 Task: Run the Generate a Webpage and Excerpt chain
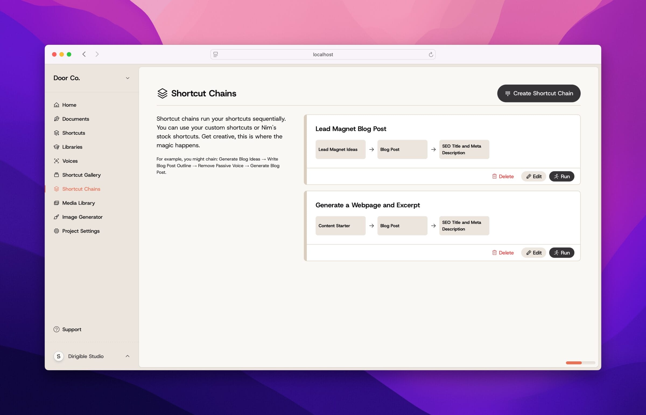point(562,252)
